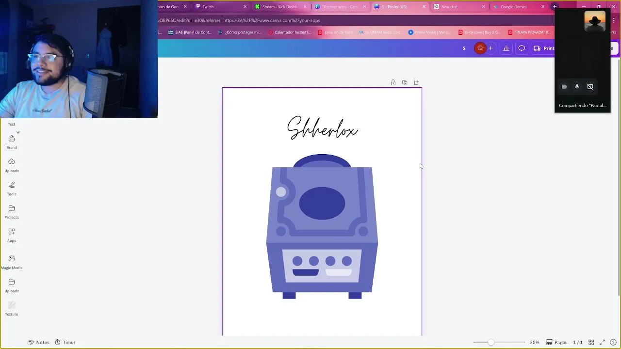Click the participant avatar thumbnail in overlay
Image resolution: width=621 pixels, height=349 pixels.
(595, 21)
